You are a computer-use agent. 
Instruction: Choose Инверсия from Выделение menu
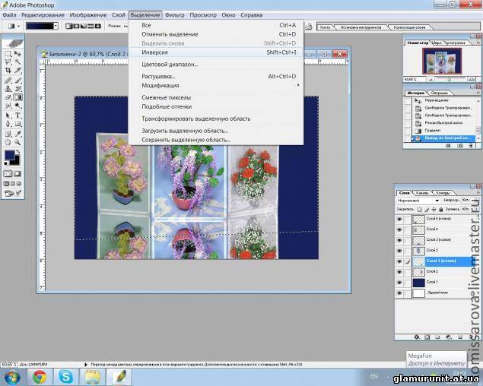[x=216, y=52]
